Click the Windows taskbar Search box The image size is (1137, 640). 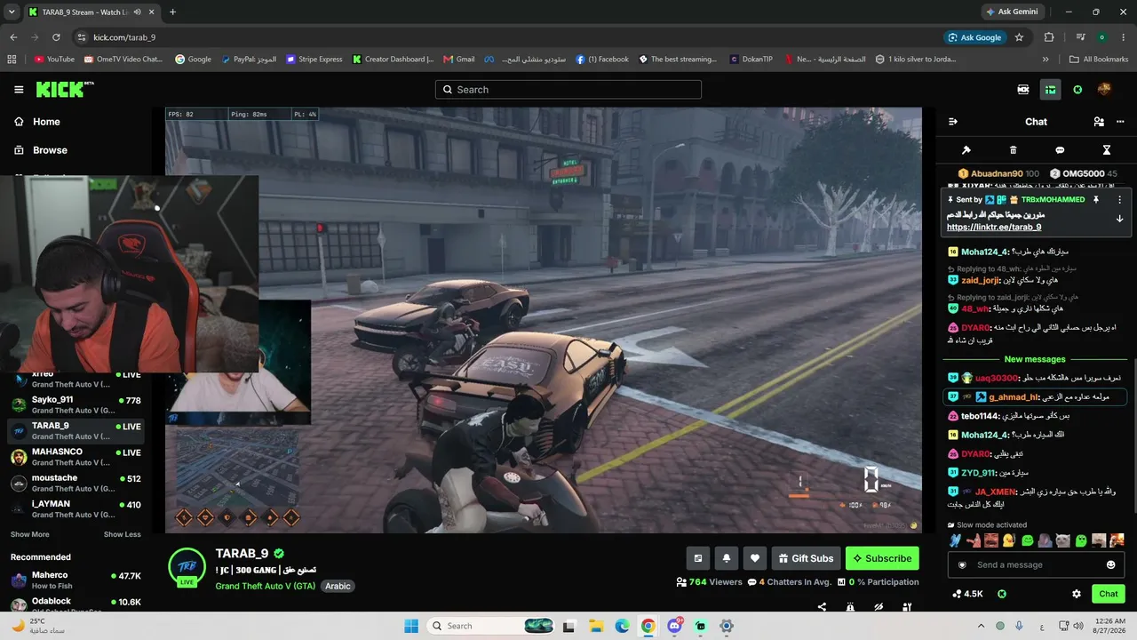point(491,626)
